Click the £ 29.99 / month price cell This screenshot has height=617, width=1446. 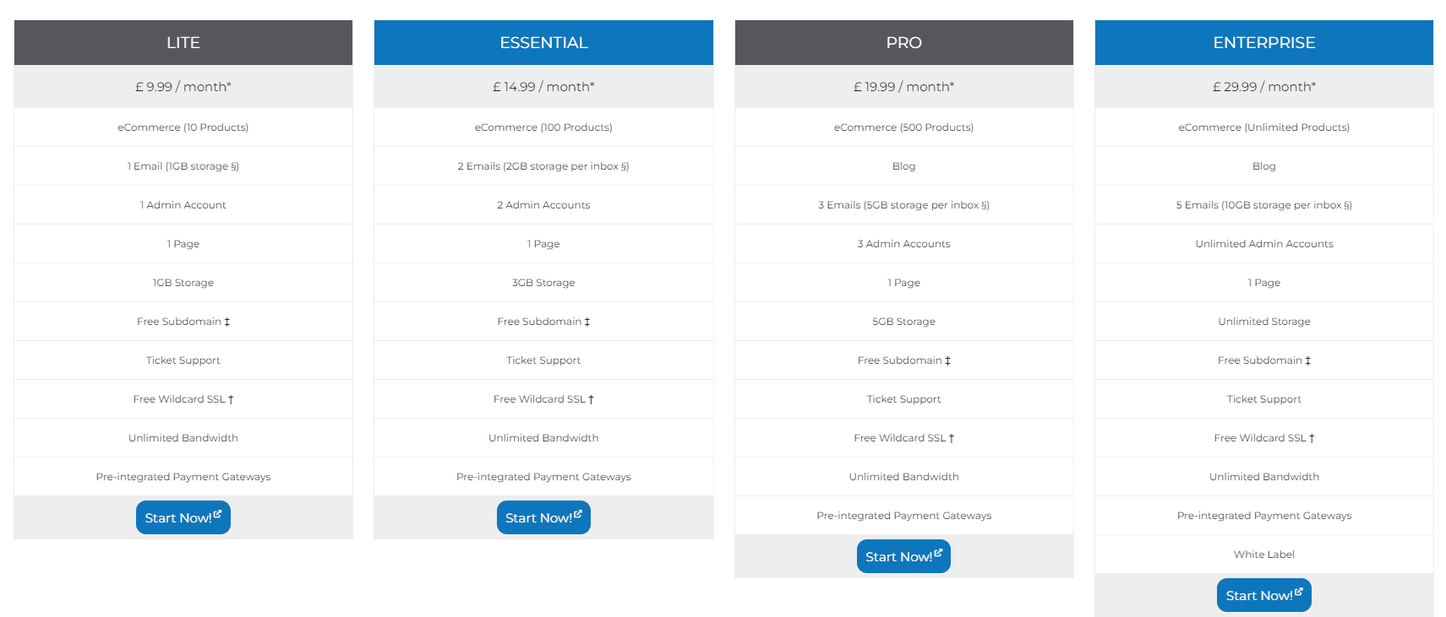point(1263,86)
